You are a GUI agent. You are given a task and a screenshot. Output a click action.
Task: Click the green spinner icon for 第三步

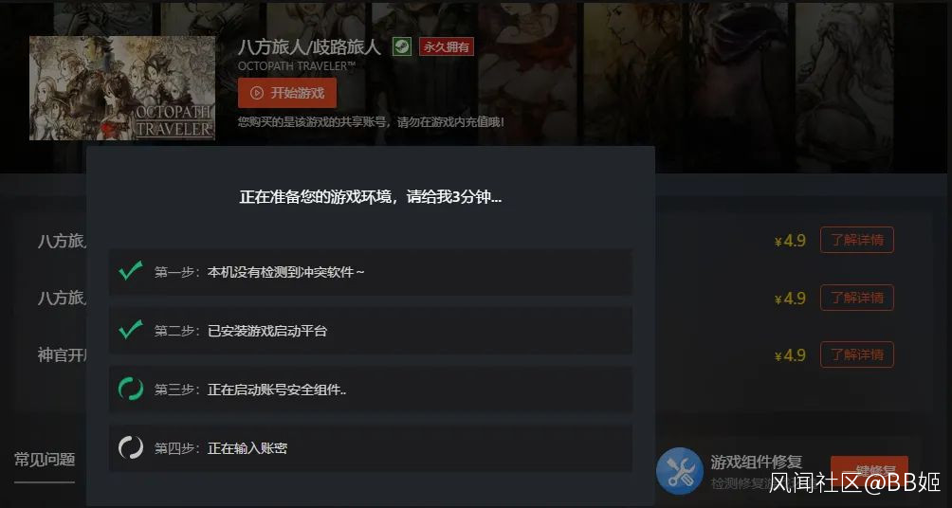pyautogui.click(x=131, y=389)
